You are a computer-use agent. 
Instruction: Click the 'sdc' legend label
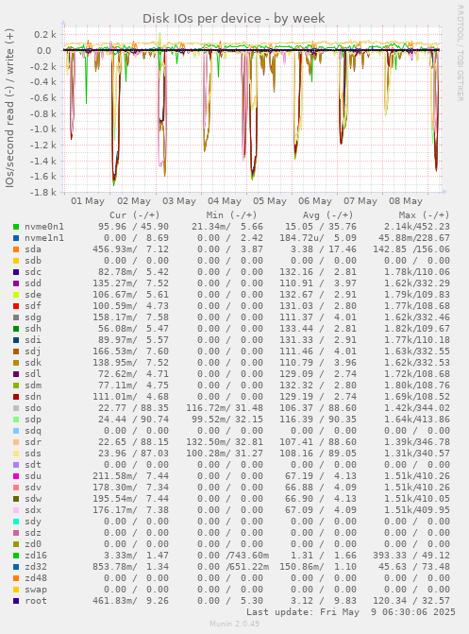[33, 272]
